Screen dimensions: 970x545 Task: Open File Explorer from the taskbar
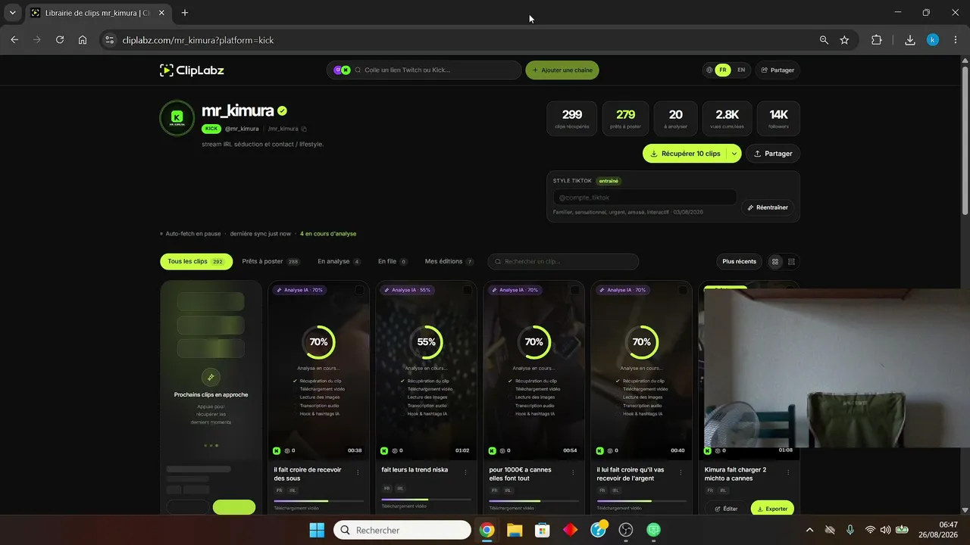(x=515, y=530)
